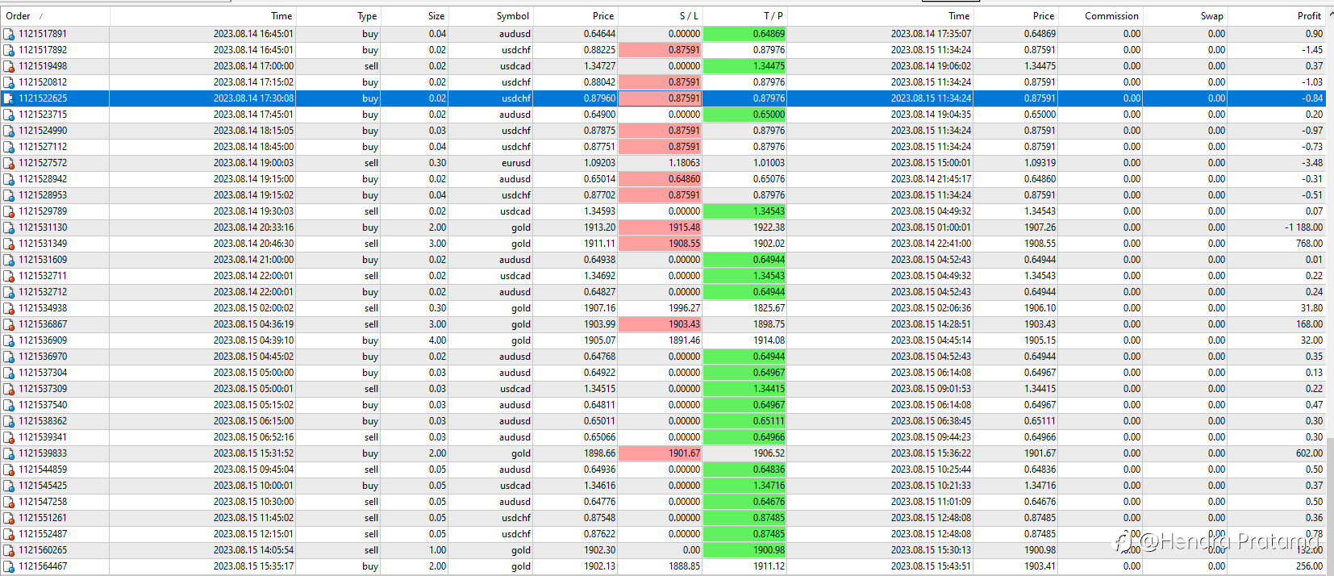Image resolution: width=1334 pixels, height=576 pixels.
Task: Click the icon of highlighted order 1121522625
Action: (x=9, y=98)
